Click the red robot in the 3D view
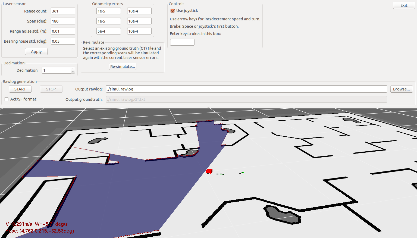The image size is (417, 238). (x=209, y=171)
